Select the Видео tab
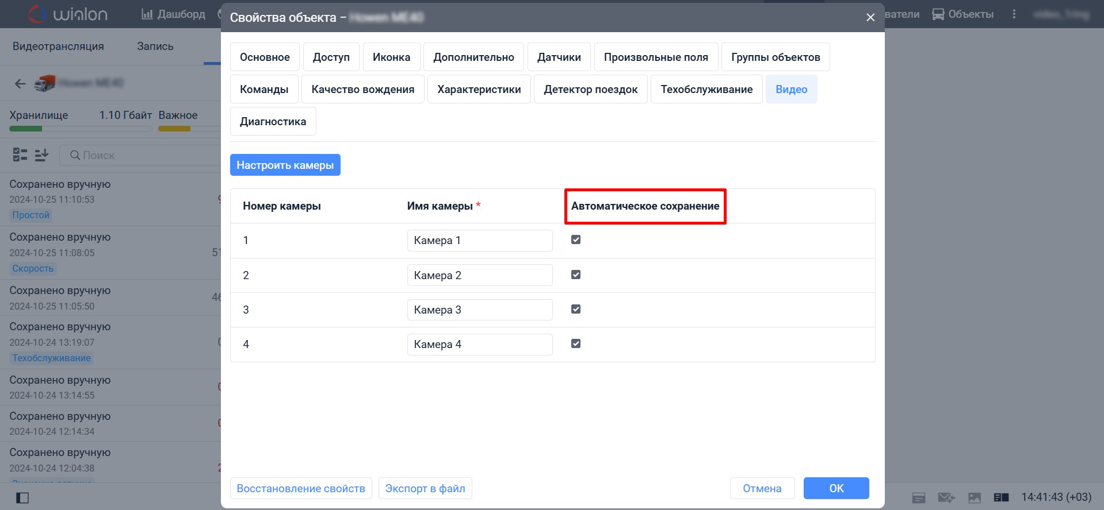The image size is (1104, 510). (792, 89)
